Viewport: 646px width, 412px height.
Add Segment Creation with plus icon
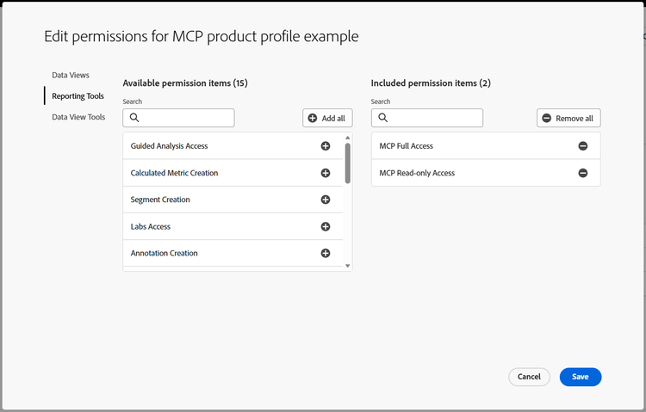[326, 200]
